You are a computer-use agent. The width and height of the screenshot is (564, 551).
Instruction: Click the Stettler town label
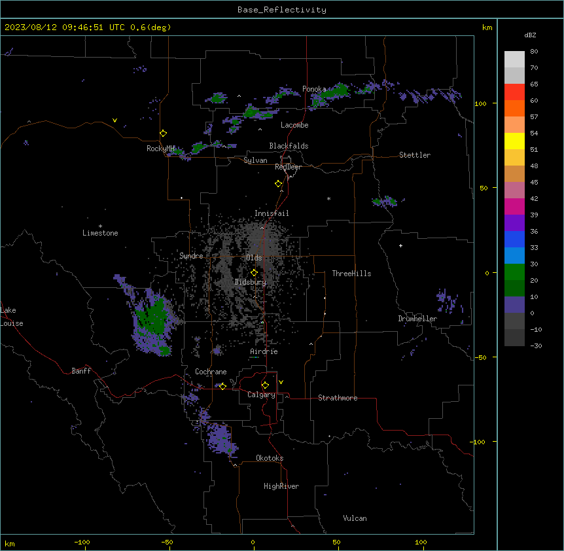415,155
